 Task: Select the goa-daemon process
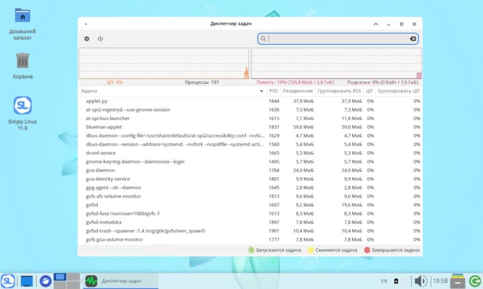(250, 170)
